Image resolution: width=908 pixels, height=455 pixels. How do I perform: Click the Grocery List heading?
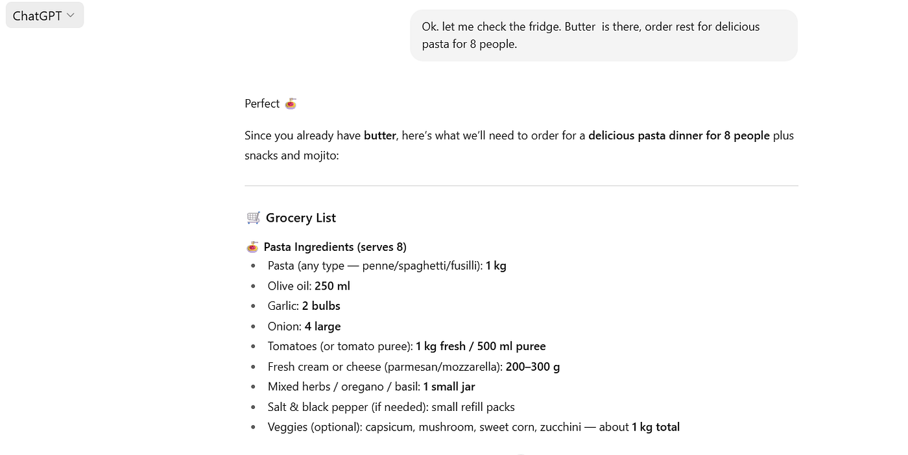coord(301,218)
